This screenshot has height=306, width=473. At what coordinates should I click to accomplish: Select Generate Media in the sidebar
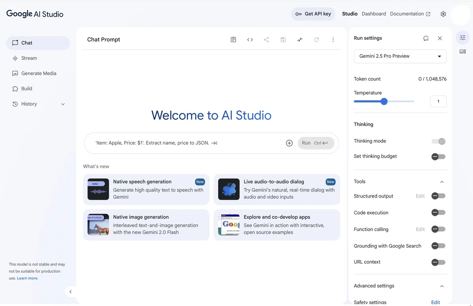[38, 73]
